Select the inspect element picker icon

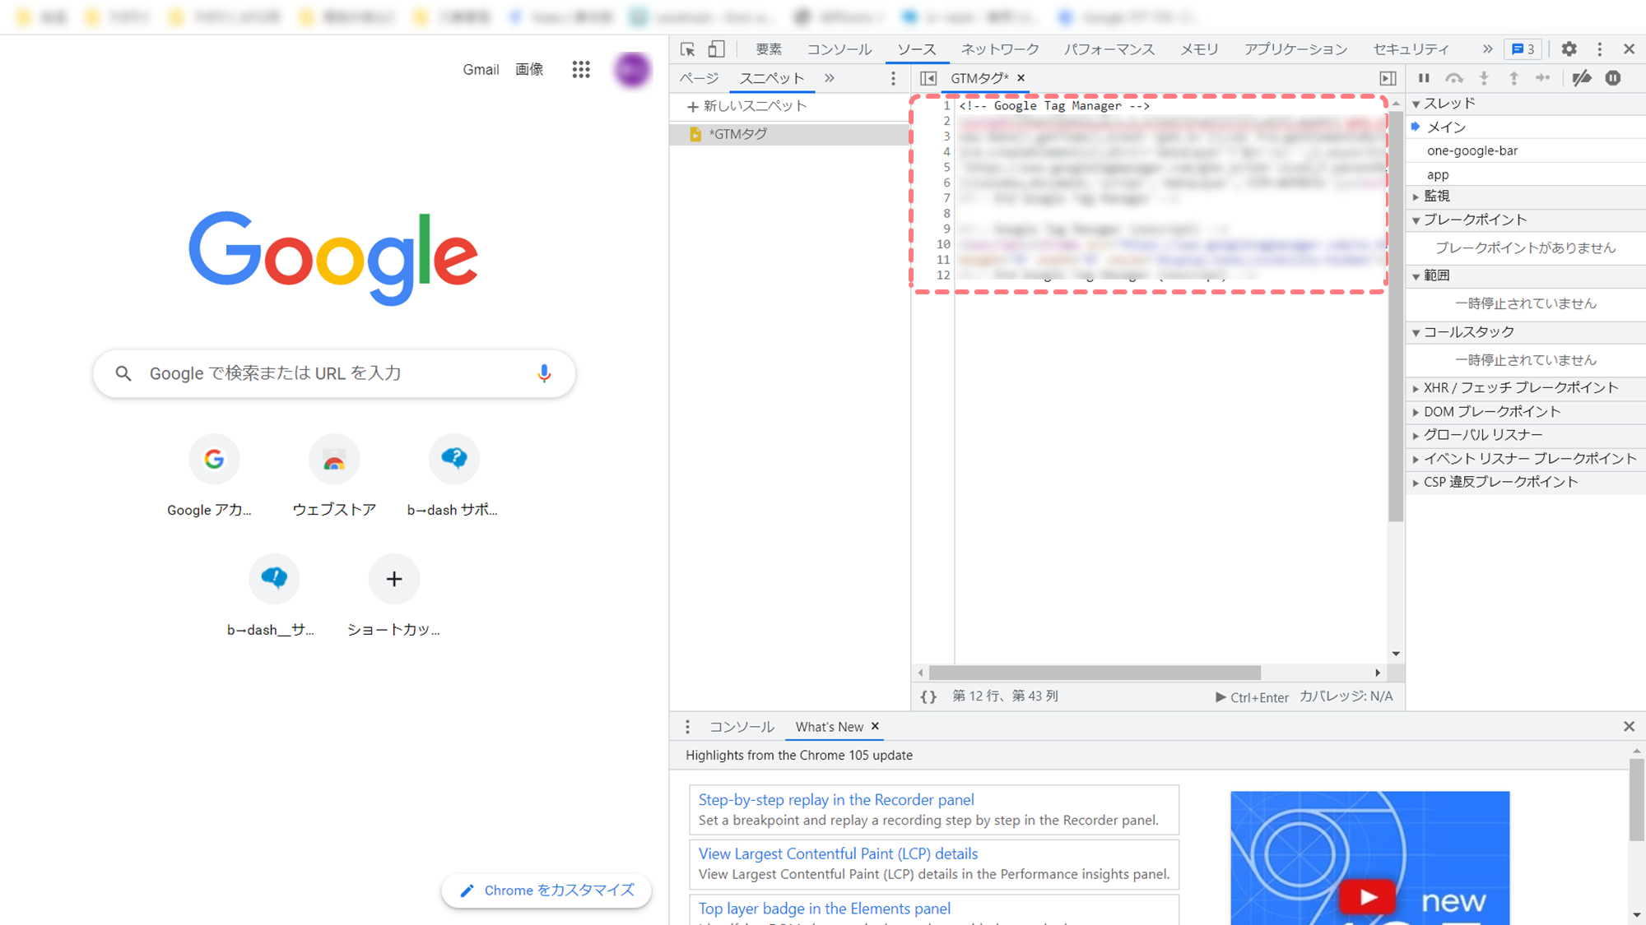tap(688, 49)
